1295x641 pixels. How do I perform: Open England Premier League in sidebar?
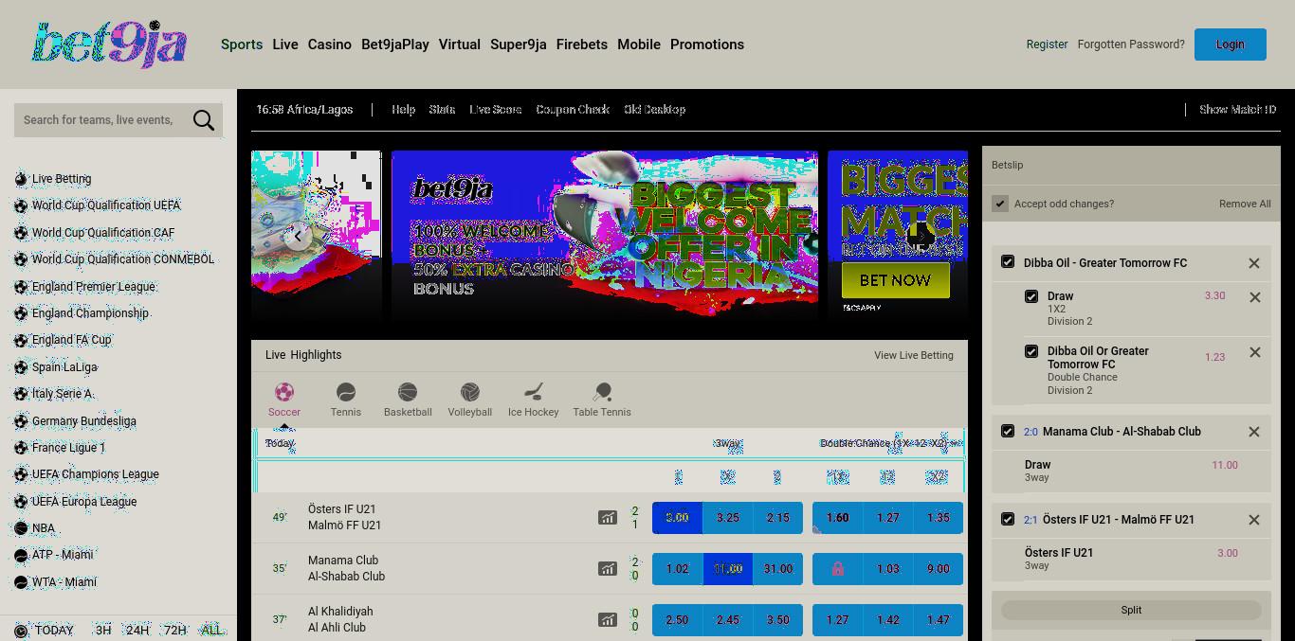(94, 287)
